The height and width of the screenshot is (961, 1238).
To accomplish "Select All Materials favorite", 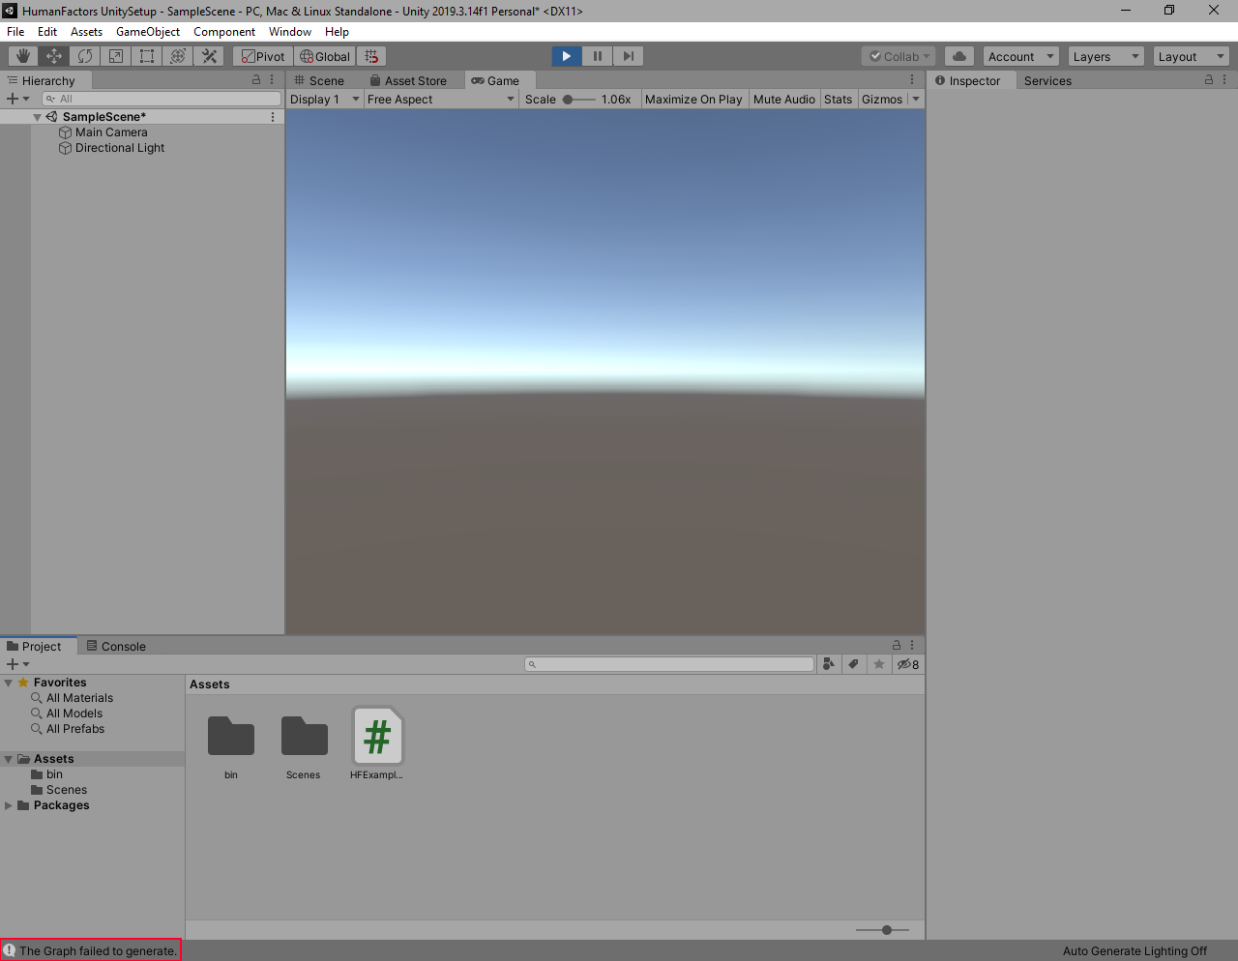I will point(79,698).
